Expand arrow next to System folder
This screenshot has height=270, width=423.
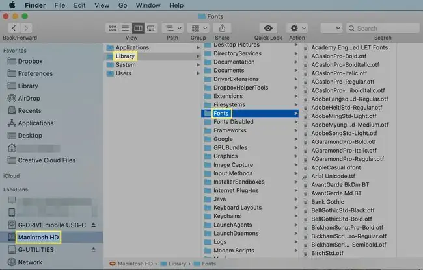[198, 65]
